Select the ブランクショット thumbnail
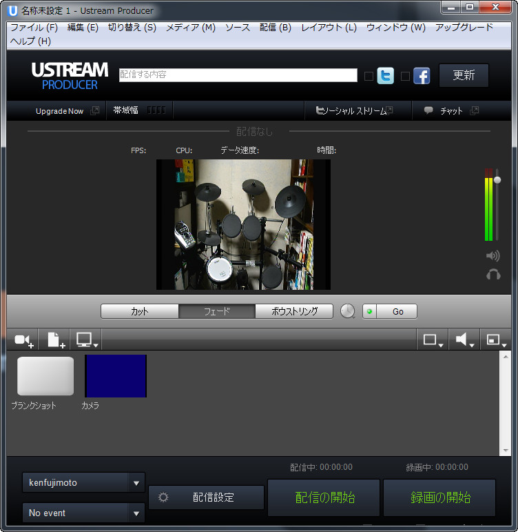The width and height of the screenshot is (518, 532). [x=45, y=375]
